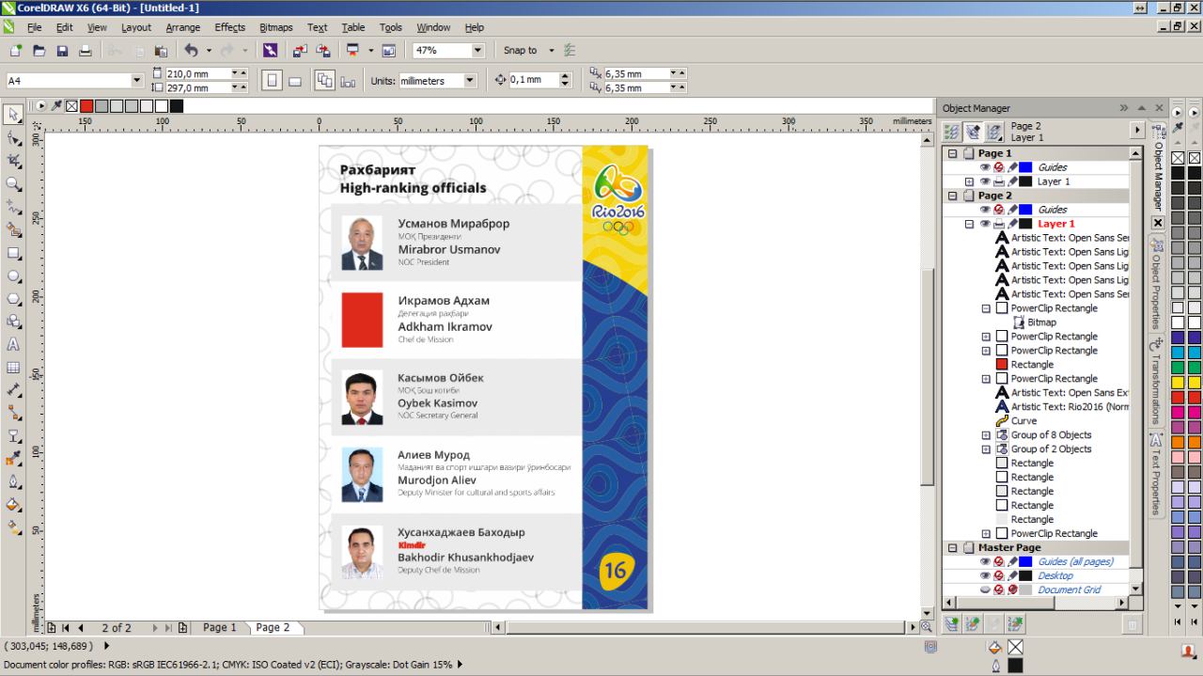Create a new document from the toolbar
Viewport: 1203px width, 676px height.
pyautogui.click(x=15, y=51)
